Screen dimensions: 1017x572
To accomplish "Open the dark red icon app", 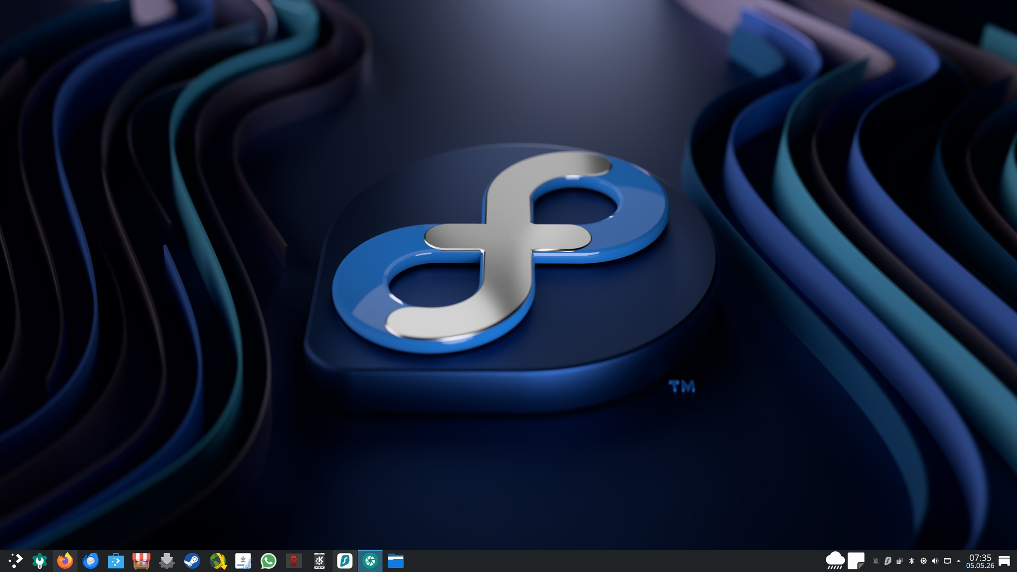I will click(294, 560).
